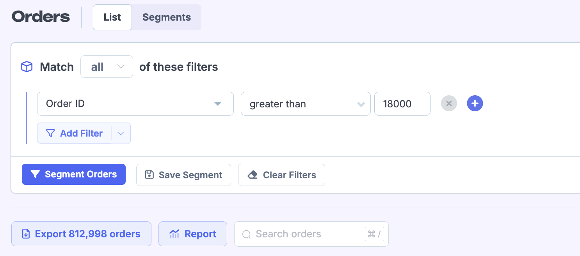This screenshot has width=580, height=256.
Task: Click the cube icon beside Match
Action: [x=27, y=67]
